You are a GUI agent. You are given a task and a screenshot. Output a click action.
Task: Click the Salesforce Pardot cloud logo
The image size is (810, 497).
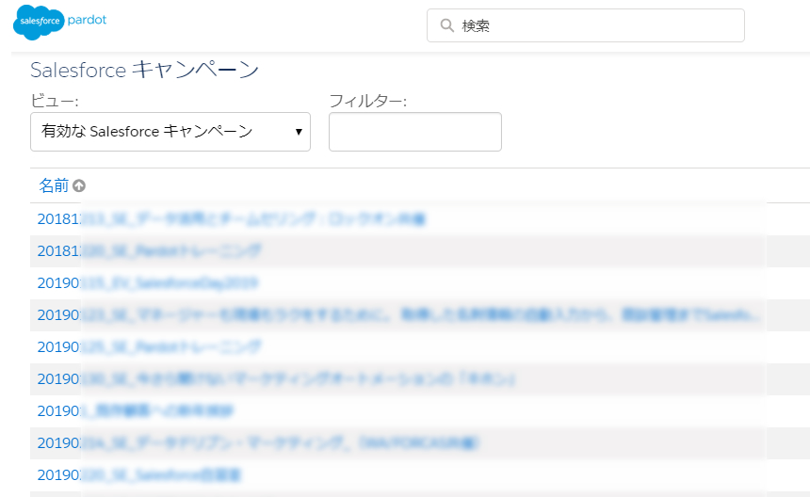[59, 23]
